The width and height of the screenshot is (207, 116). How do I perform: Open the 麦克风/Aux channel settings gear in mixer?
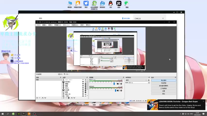coord(121,84)
